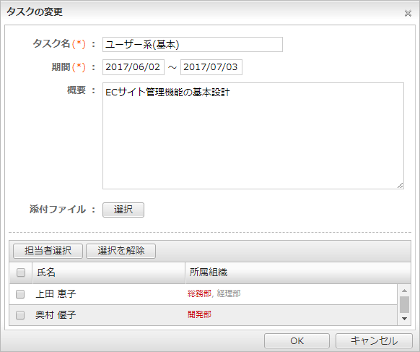The width and height of the screenshot is (420, 352).
Task: Open the end date field 2017/07/03
Action: pos(211,67)
